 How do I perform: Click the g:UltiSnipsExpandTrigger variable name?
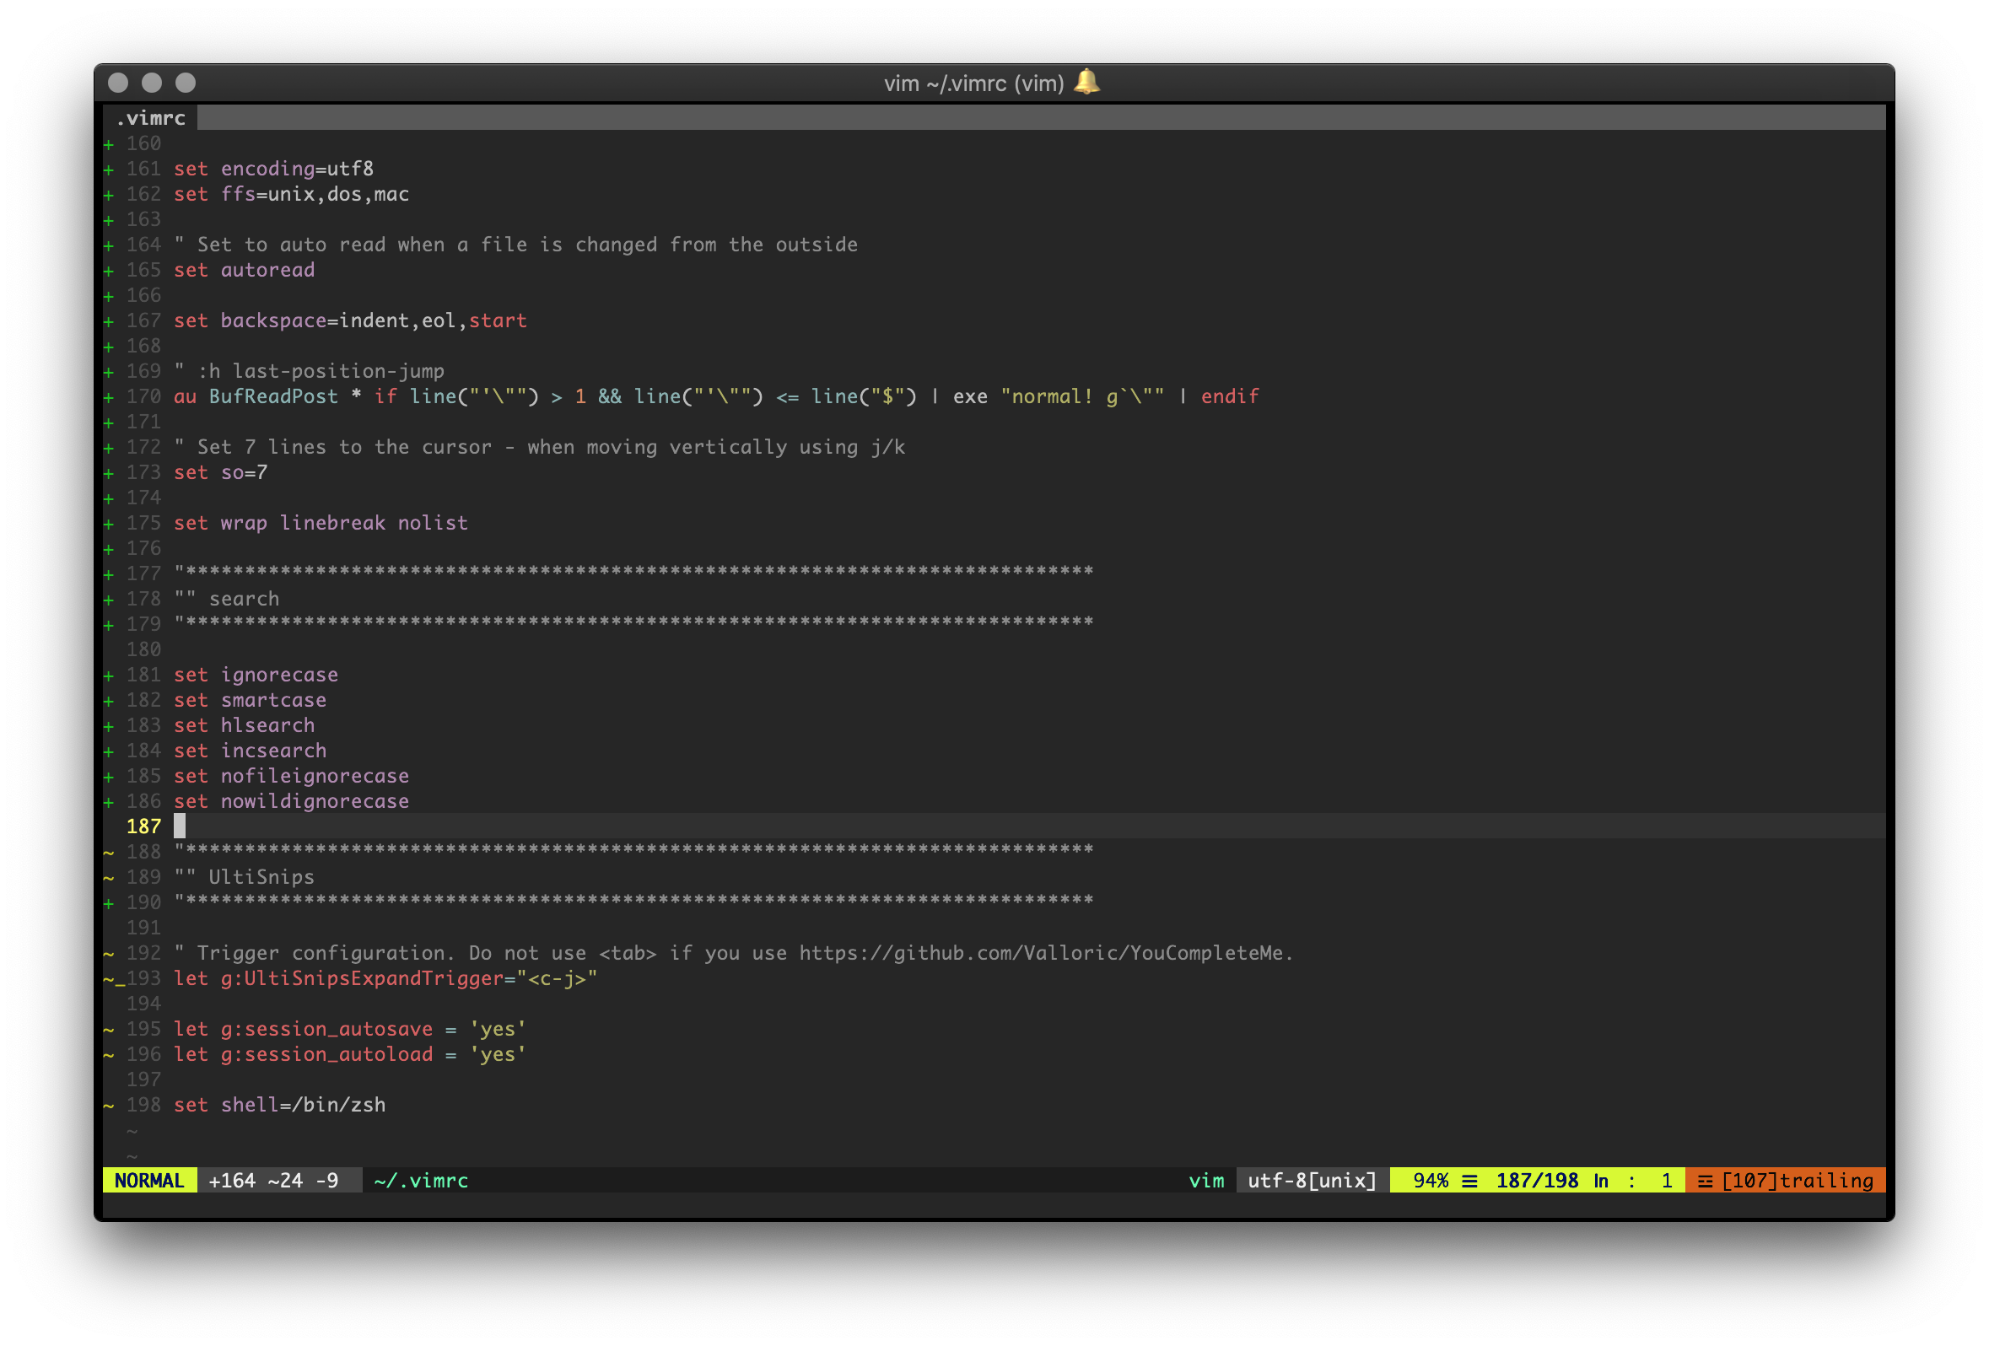pyautogui.click(x=362, y=979)
